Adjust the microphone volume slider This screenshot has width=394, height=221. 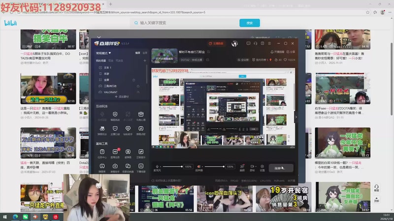click(x=172, y=166)
